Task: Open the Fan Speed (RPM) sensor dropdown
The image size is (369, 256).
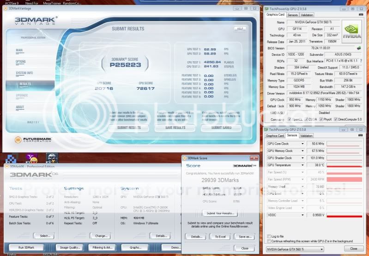Action: pyautogui.click(x=302, y=179)
